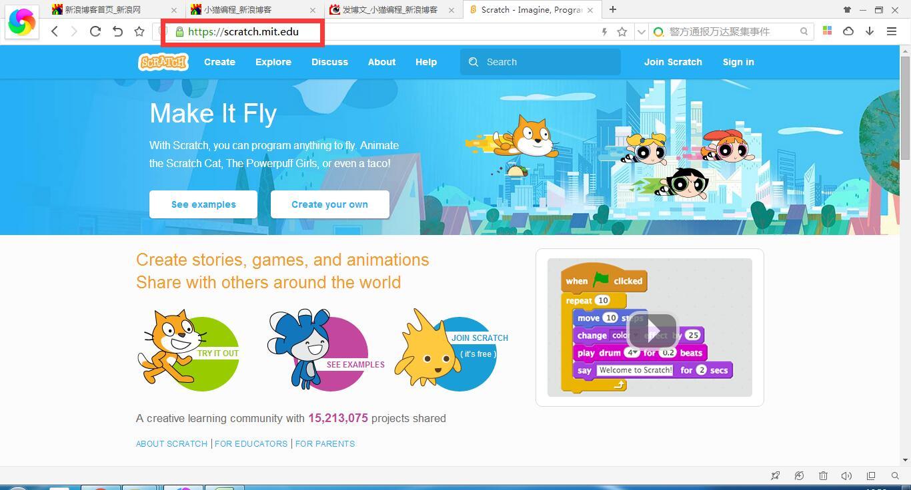Click the Try It Out cat graphic
Viewport: 911px width, 490px height.
[189, 350]
